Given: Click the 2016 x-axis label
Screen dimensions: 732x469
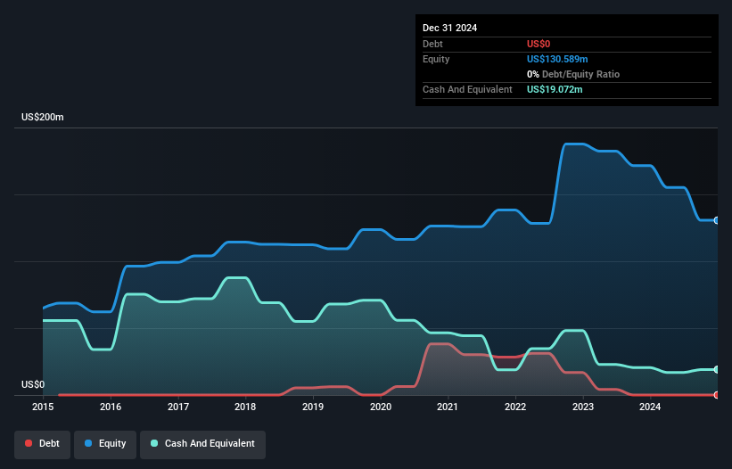Looking at the screenshot, I should [111, 407].
